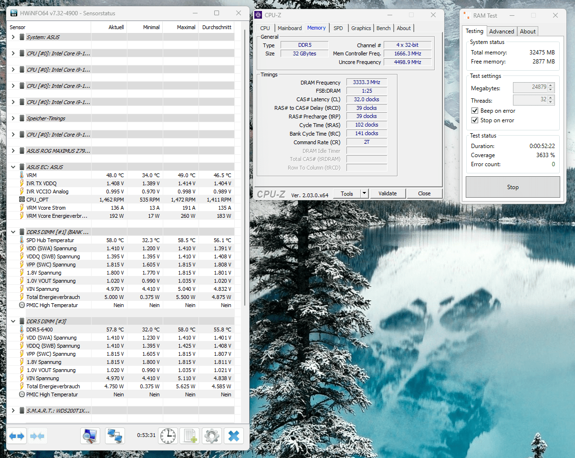
Task: Click the Megabytes input field
Action: (530, 87)
